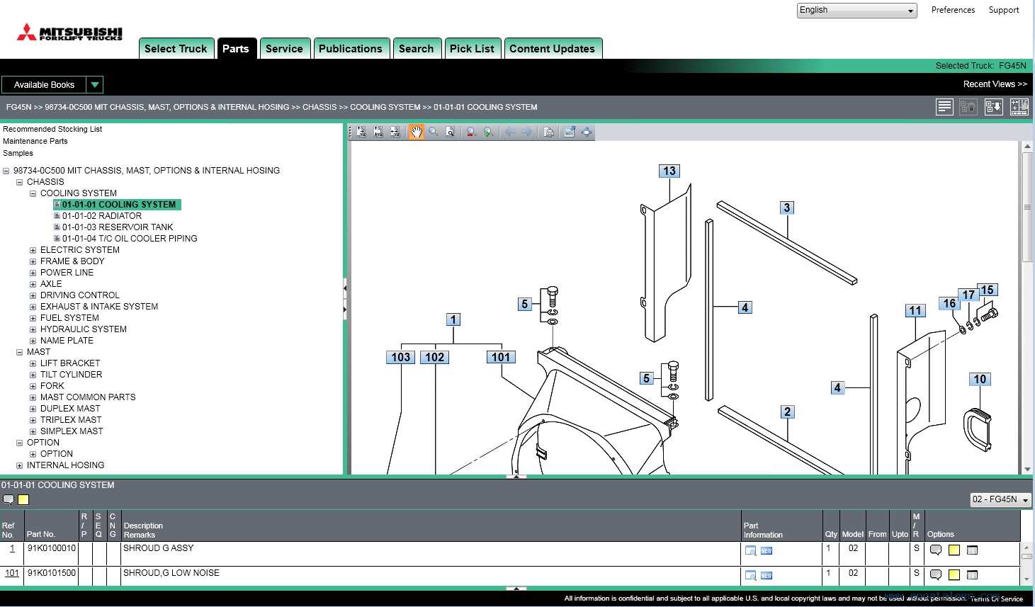
Task: Go to the Search tab
Action: point(417,48)
